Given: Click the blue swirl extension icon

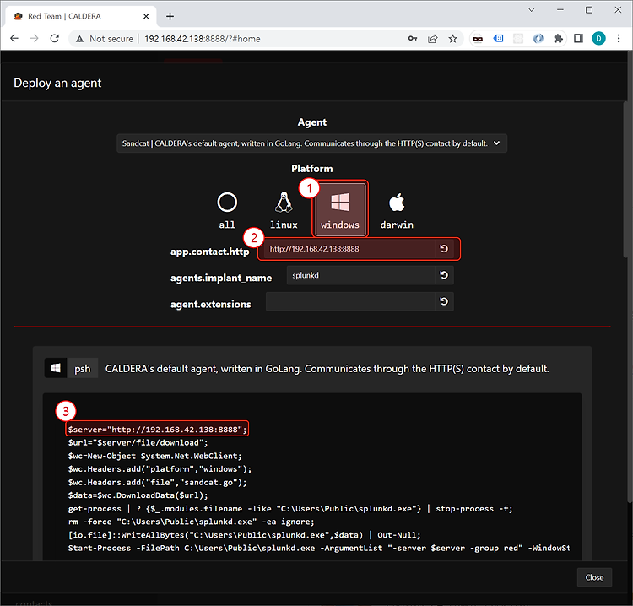Looking at the screenshot, I should pos(538,38).
